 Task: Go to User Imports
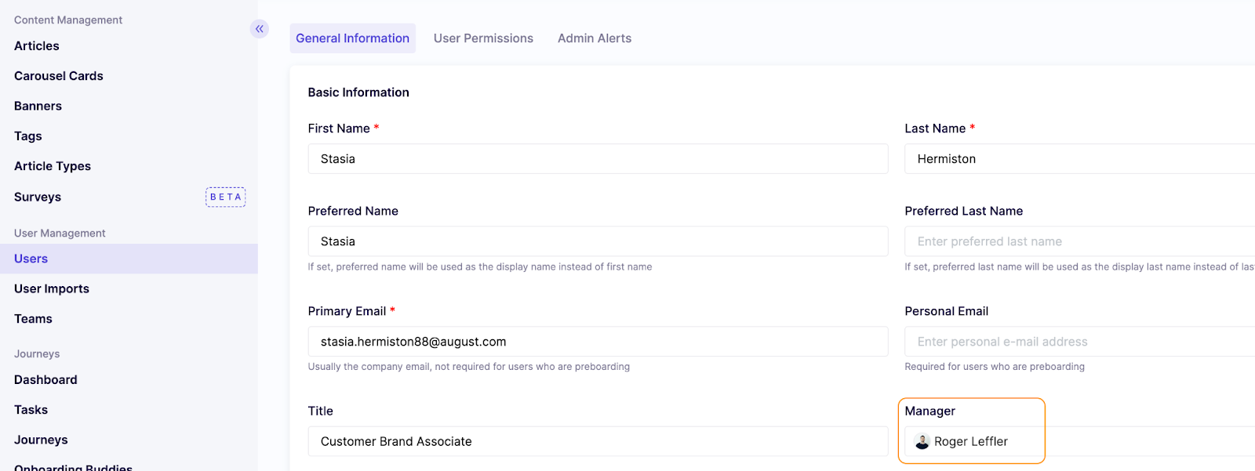pyautogui.click(x=52, y=289)
